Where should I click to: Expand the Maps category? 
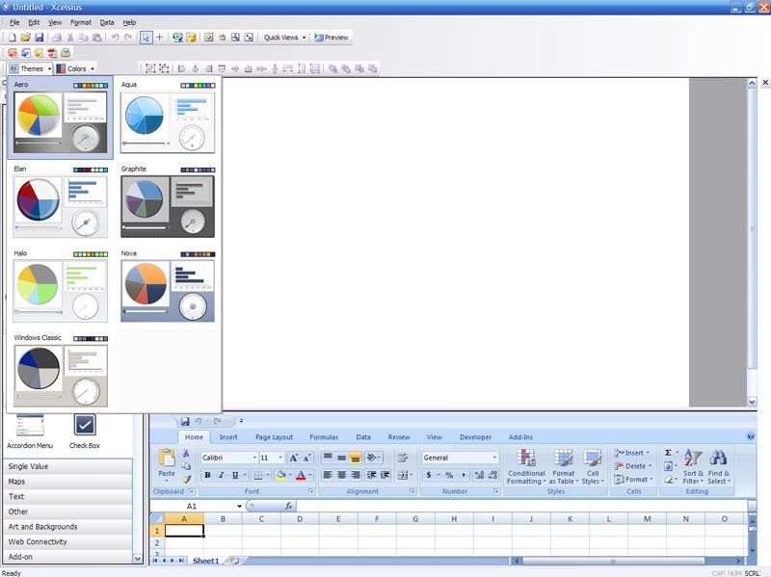[67, 482]
